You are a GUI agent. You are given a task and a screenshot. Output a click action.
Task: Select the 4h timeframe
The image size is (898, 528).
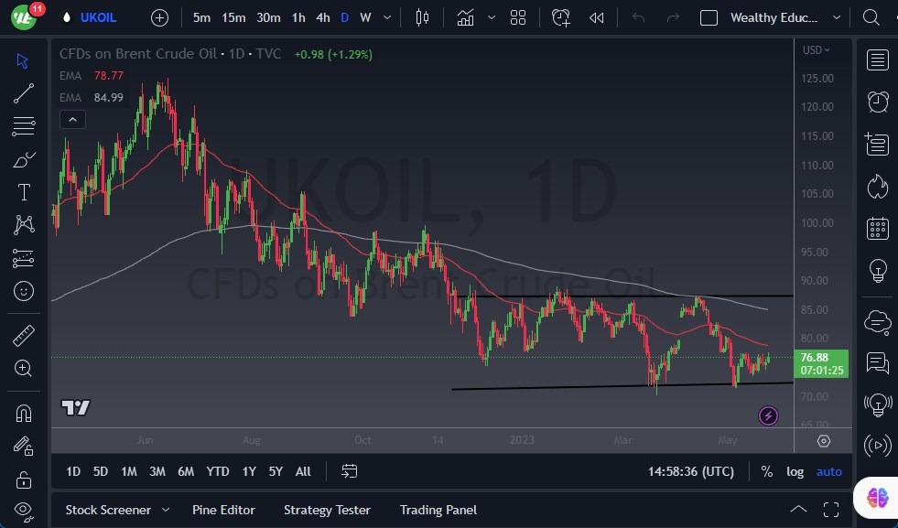click(323, 17)
